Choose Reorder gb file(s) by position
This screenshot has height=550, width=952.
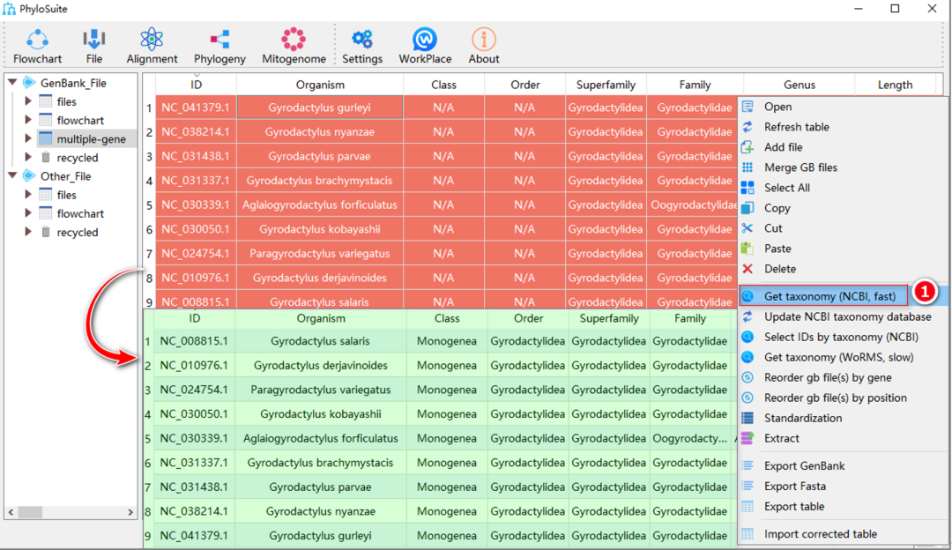click(835, 398)
